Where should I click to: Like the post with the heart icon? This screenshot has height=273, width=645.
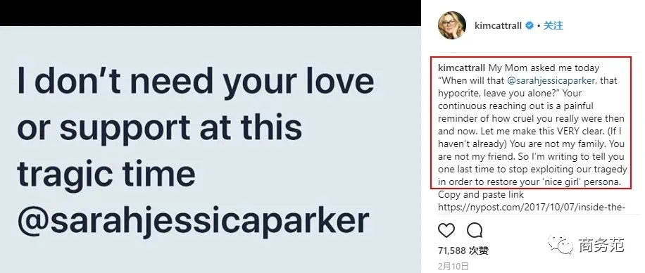(x=446, y=231)
